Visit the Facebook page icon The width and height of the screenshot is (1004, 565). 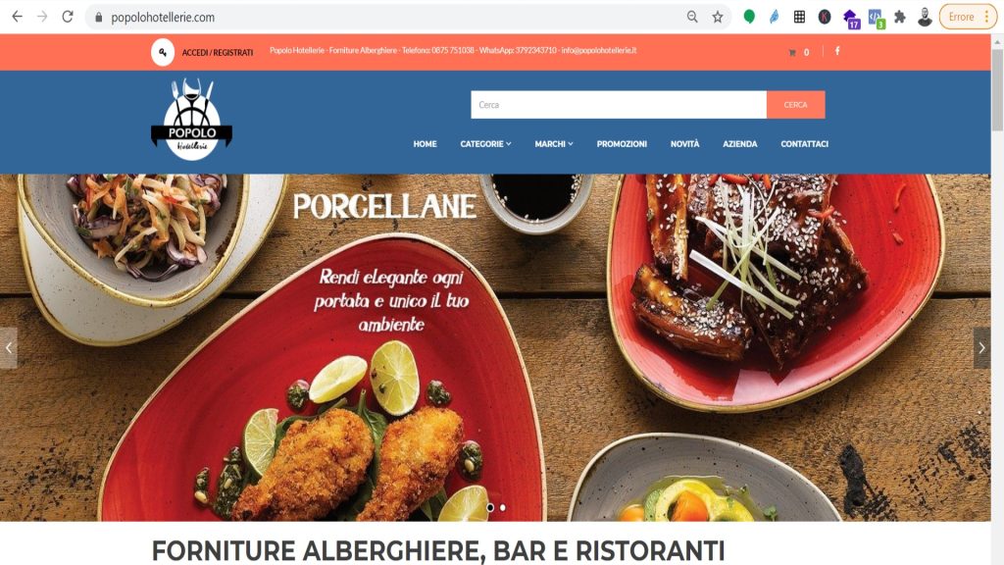coord(837,51)
